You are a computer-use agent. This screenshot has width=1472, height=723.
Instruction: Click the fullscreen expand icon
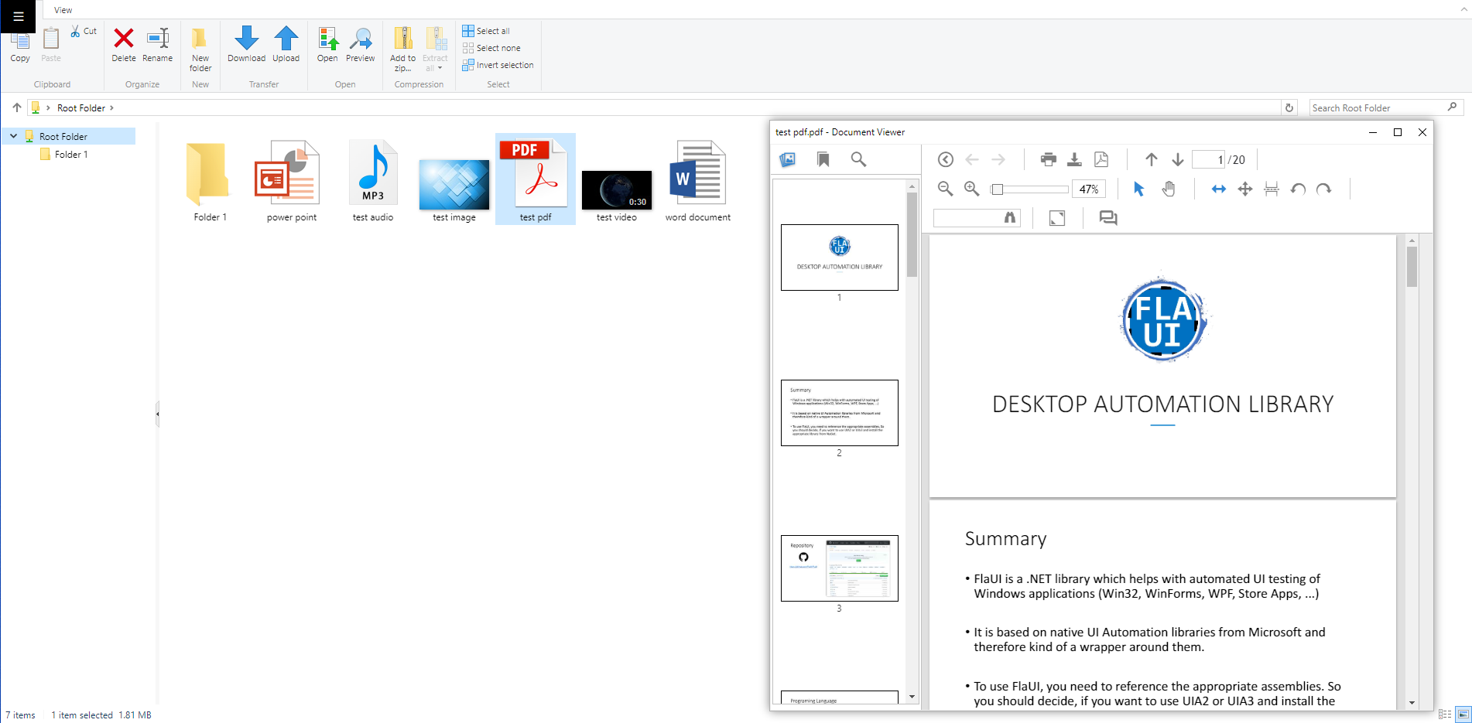point(1057,218)
